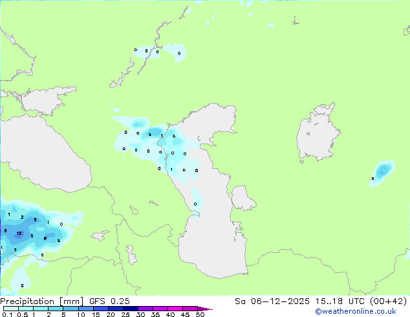
Task: Click the legend label "0.1"
Action: pos(7,314)
